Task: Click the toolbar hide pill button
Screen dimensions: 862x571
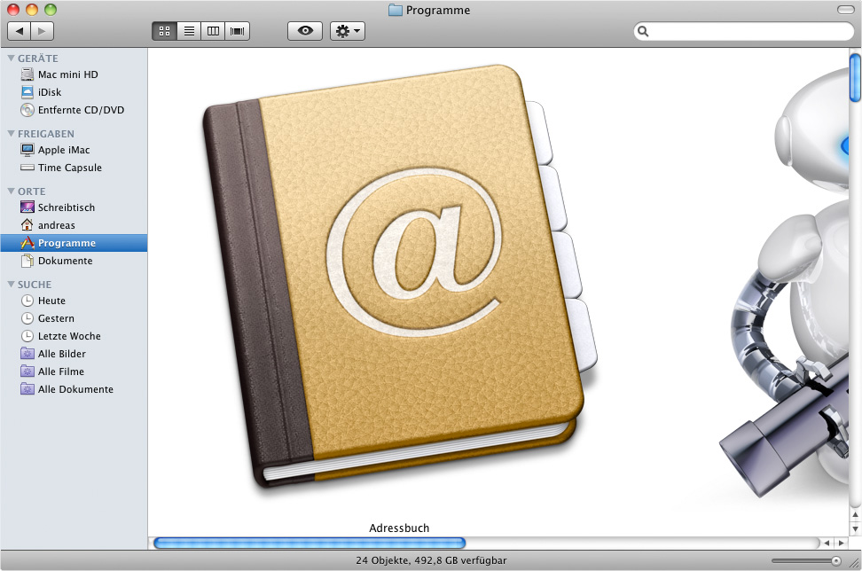Action: (845, 10)
